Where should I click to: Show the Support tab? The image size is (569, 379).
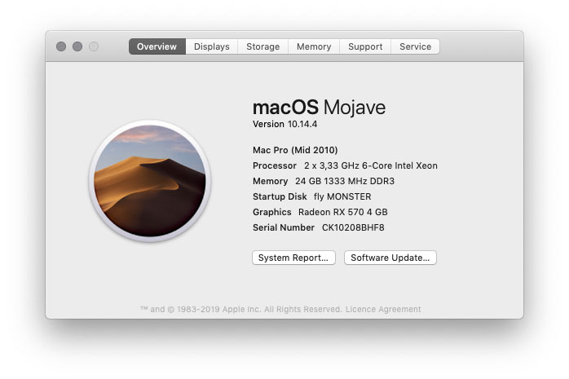coord(365,46)
